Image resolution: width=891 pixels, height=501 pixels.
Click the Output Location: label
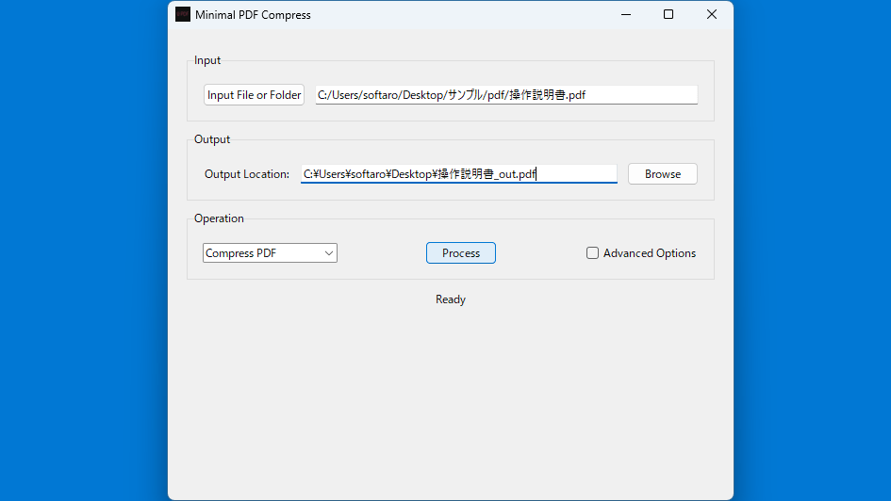[247, 174]
